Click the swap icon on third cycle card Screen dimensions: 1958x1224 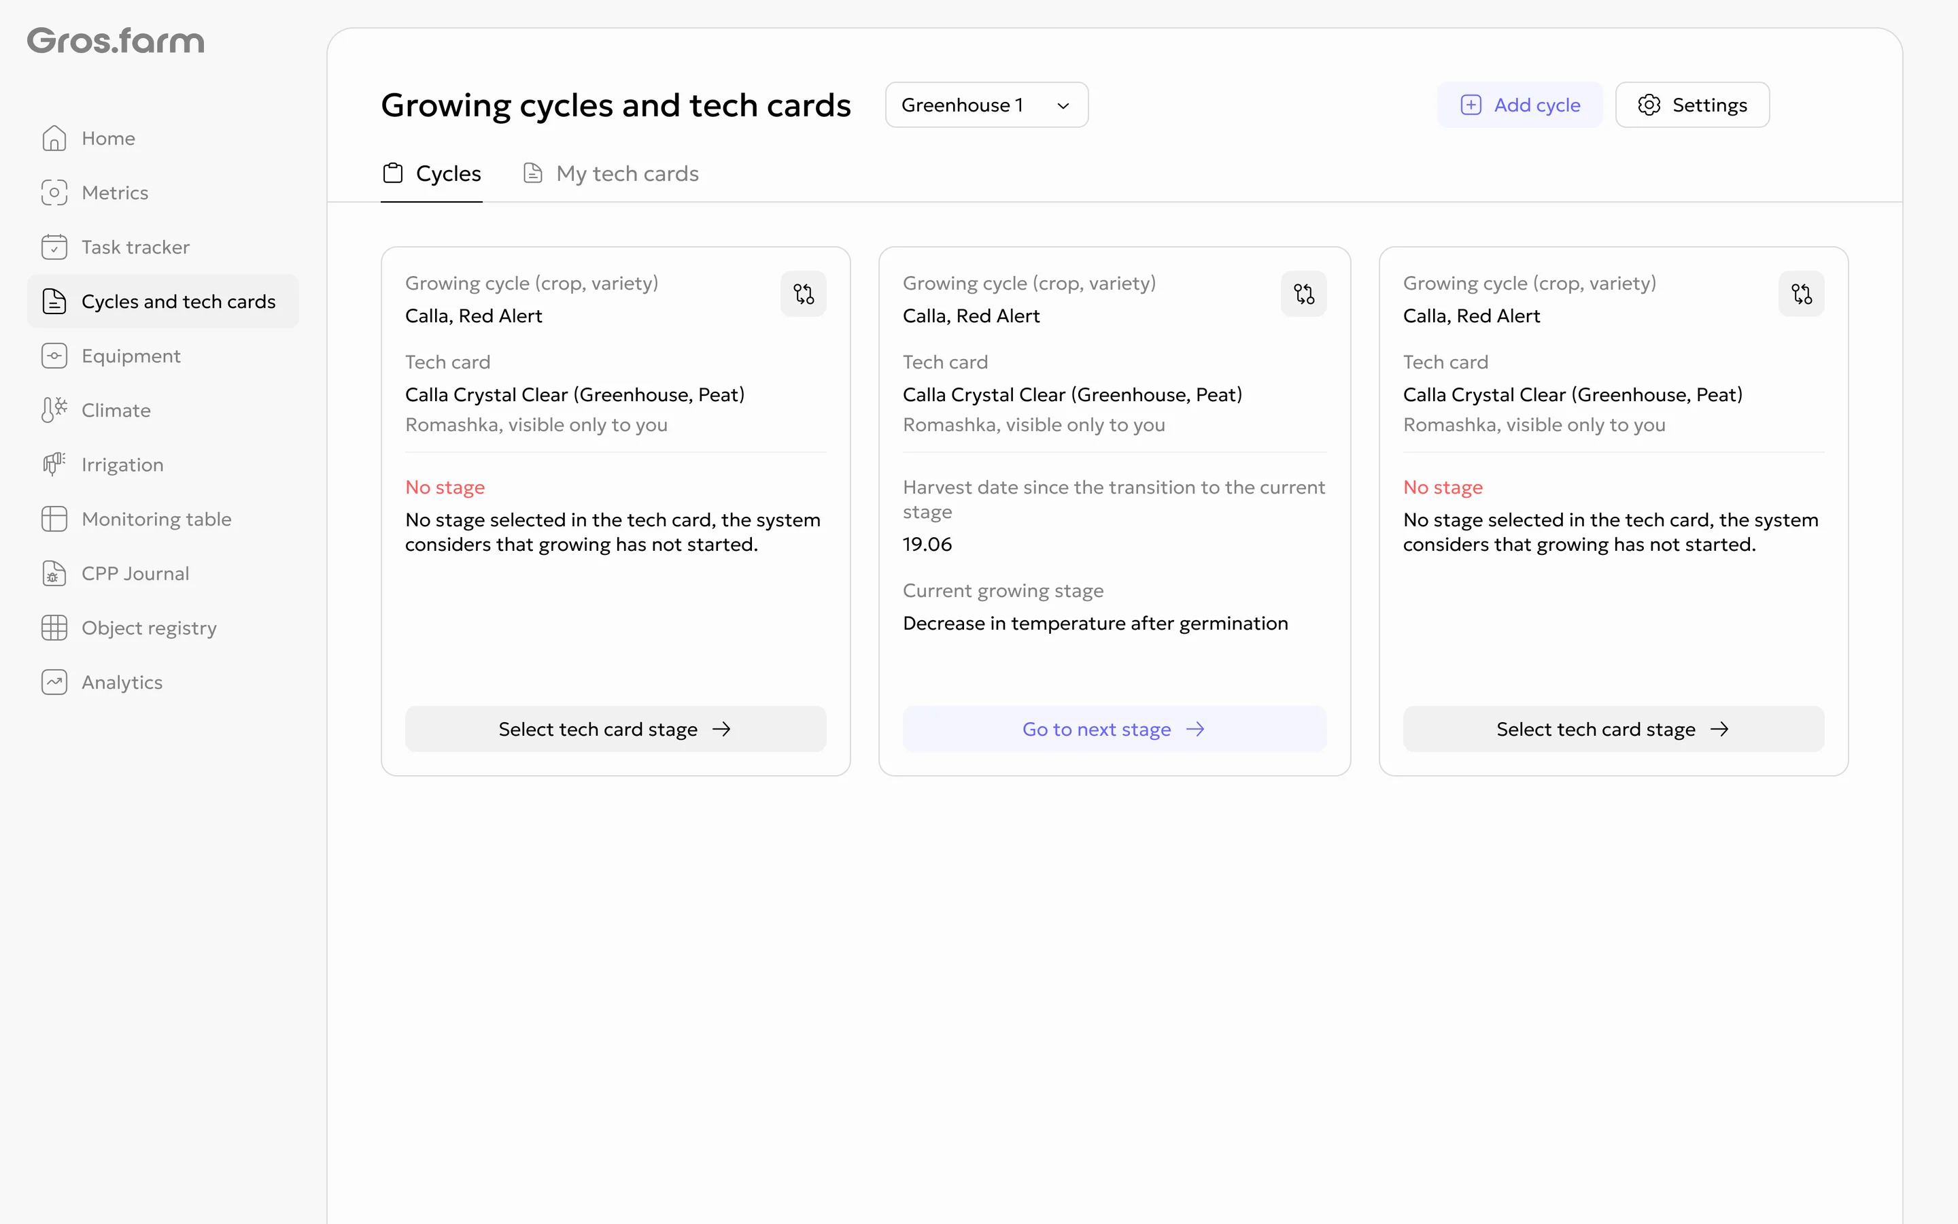click(x=1801, y=294)
